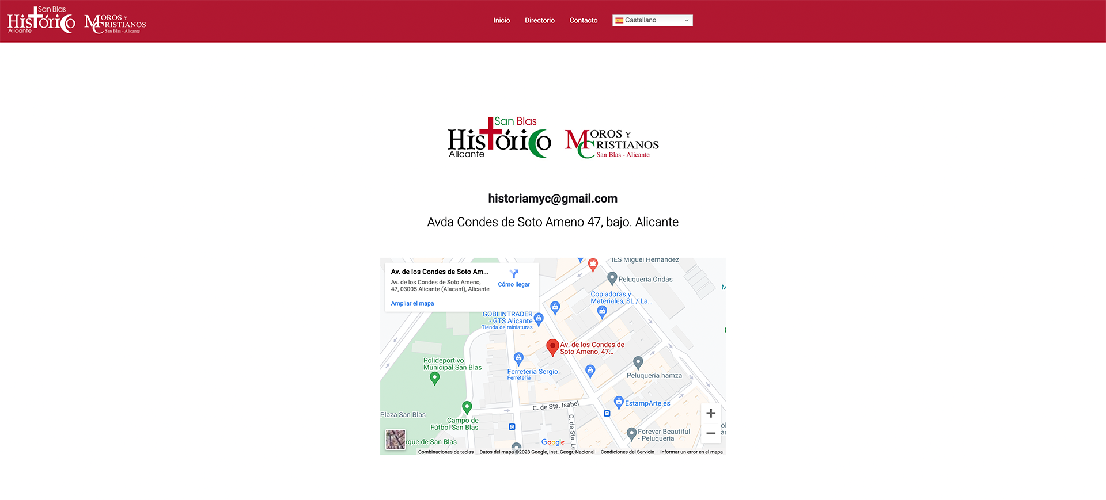The image size is (1106, 500).
Task: Click the blue shop pin east of Ferreteria Sergio
Action: pos(590,371)
